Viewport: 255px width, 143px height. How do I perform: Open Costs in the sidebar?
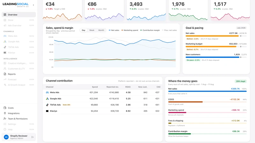coord(19,108)
